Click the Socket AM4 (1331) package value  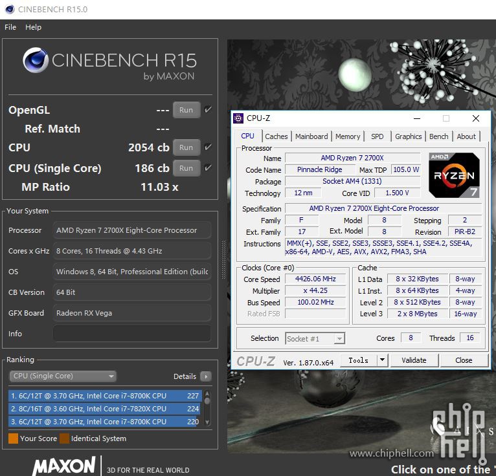352,181
